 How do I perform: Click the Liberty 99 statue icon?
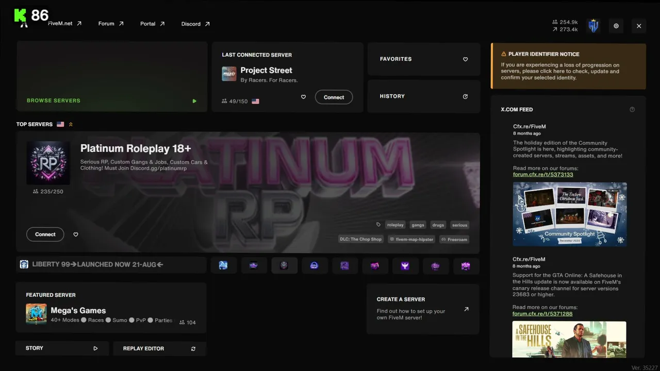(24, 265)
